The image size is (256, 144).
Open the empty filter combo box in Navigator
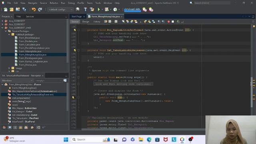point(48,80)
